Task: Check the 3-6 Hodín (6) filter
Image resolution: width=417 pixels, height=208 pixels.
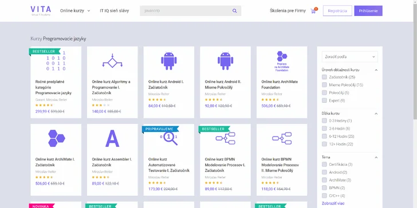Action: 324,129
